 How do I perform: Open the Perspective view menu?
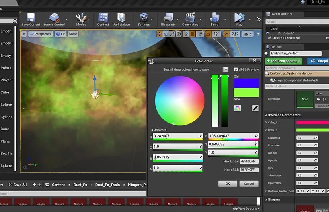[40, 34]
